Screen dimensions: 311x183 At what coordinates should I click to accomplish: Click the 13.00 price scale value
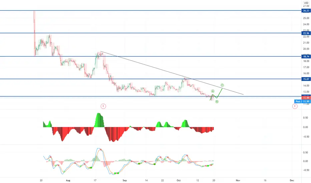306,91
